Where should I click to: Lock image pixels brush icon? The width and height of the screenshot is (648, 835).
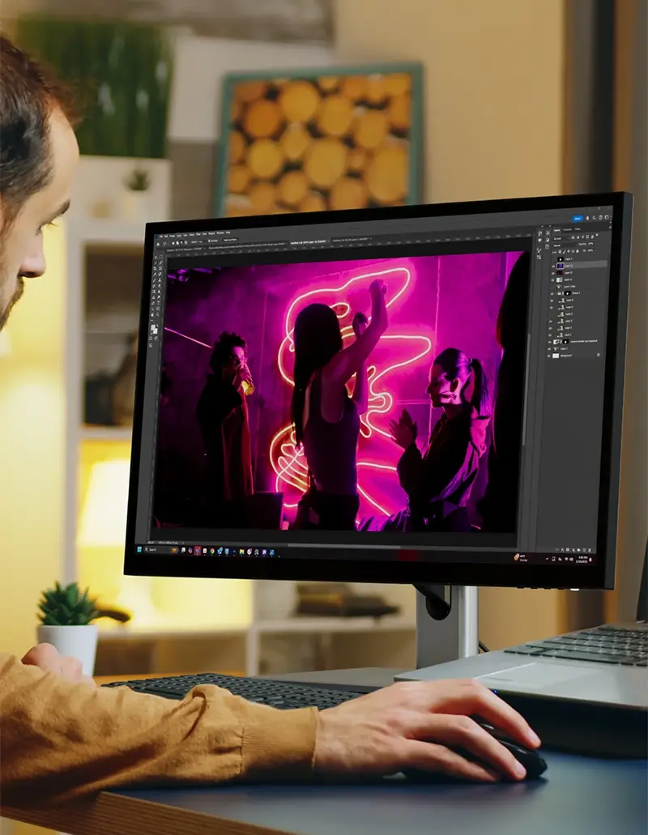(x=565, y=252)
